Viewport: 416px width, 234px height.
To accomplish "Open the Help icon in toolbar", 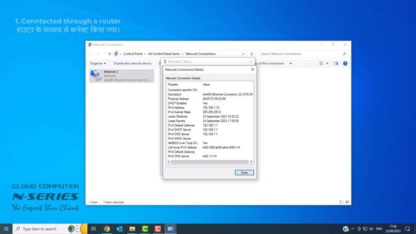I will click(345, 64).
